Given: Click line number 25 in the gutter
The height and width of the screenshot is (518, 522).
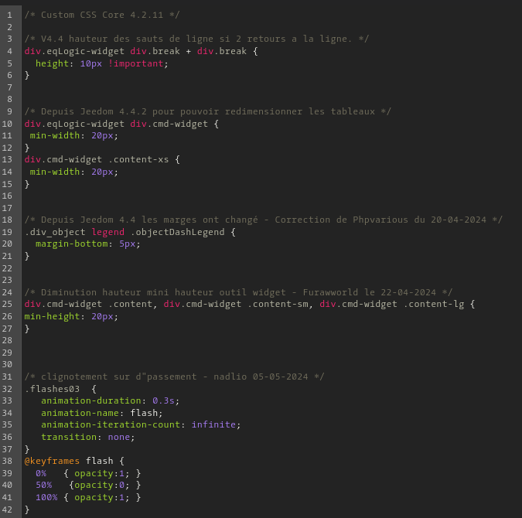Looking at the screenshot, I should [7, 305].
